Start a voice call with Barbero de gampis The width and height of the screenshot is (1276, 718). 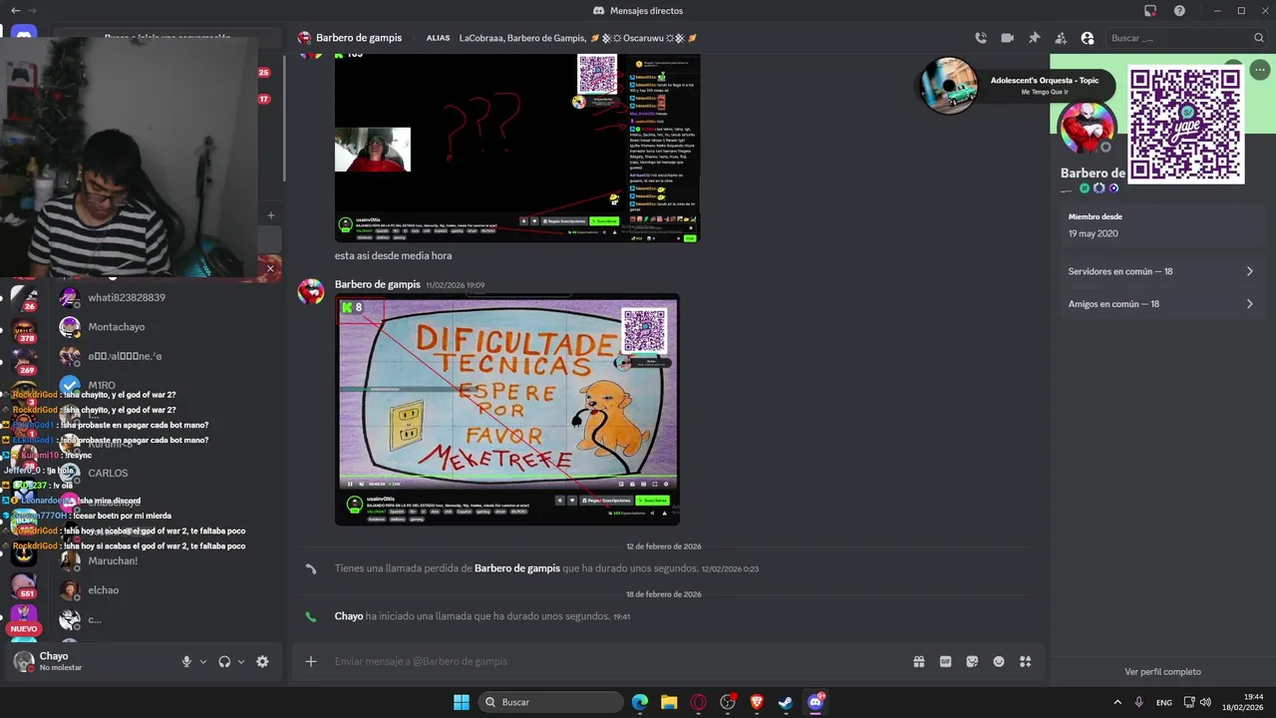[981, 38]
